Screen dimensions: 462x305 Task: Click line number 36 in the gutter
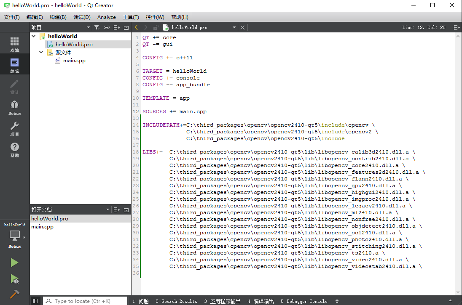136,273
